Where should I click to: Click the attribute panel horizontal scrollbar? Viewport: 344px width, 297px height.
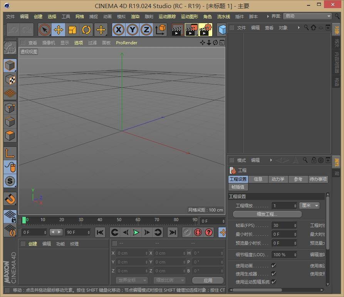coord(257,290)
